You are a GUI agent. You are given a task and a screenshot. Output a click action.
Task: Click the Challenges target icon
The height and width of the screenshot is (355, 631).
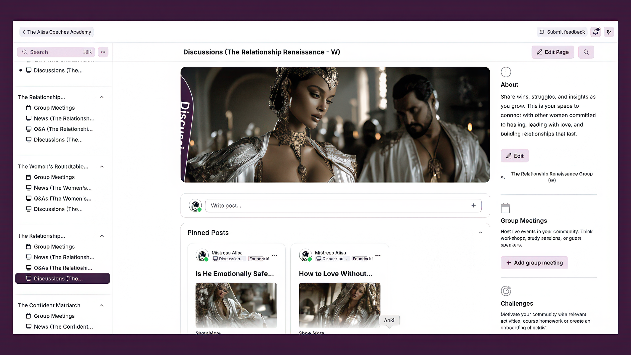pyautogui.click(x=506, y=291)
